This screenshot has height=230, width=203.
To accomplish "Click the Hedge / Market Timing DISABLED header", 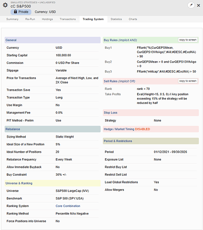I will pyautogui.click(x=151, y=129).
